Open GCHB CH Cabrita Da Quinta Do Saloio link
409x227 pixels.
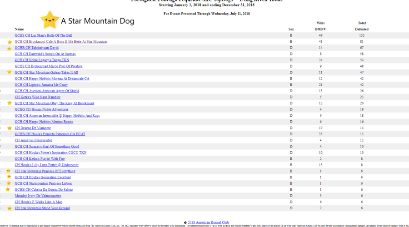click(x=44, y=190)
